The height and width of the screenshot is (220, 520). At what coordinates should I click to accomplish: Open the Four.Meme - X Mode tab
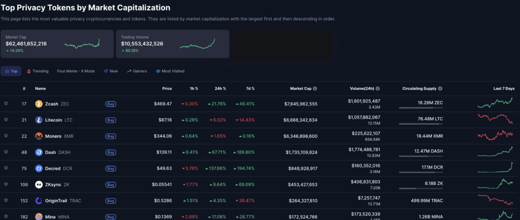(x=76, y=71)
